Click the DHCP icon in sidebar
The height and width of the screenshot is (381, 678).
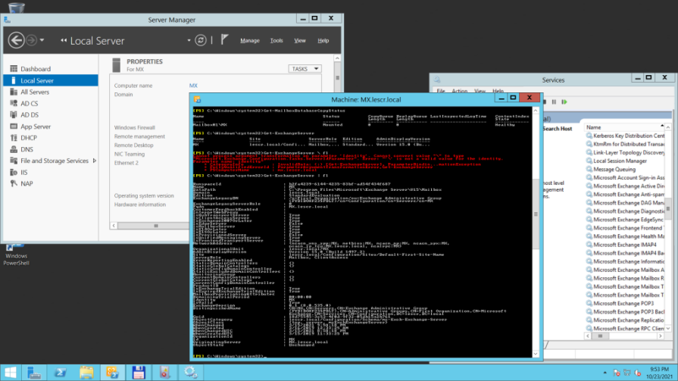coord(14,138)
